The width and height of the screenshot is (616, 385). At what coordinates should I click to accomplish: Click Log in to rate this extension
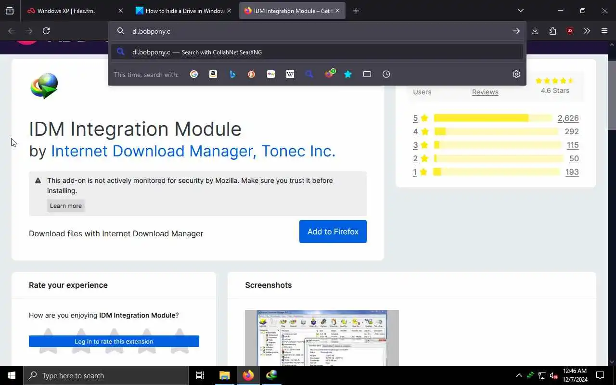click(x=114, y=341)
